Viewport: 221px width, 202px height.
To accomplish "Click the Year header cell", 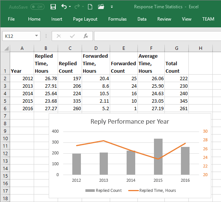I will coord(22,63).
